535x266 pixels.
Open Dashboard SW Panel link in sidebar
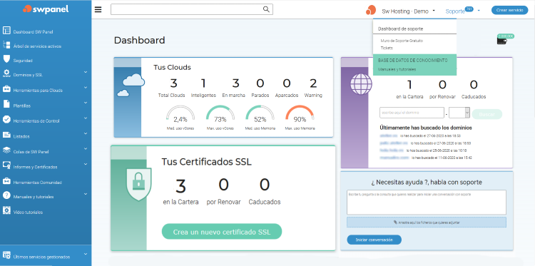pos(33,32)
